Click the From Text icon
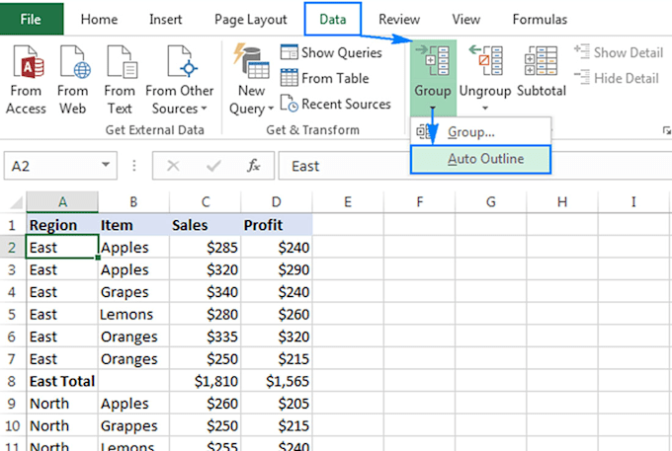 point(120,64)
